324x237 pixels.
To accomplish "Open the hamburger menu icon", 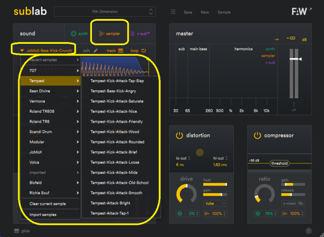I will coord(173,12).
